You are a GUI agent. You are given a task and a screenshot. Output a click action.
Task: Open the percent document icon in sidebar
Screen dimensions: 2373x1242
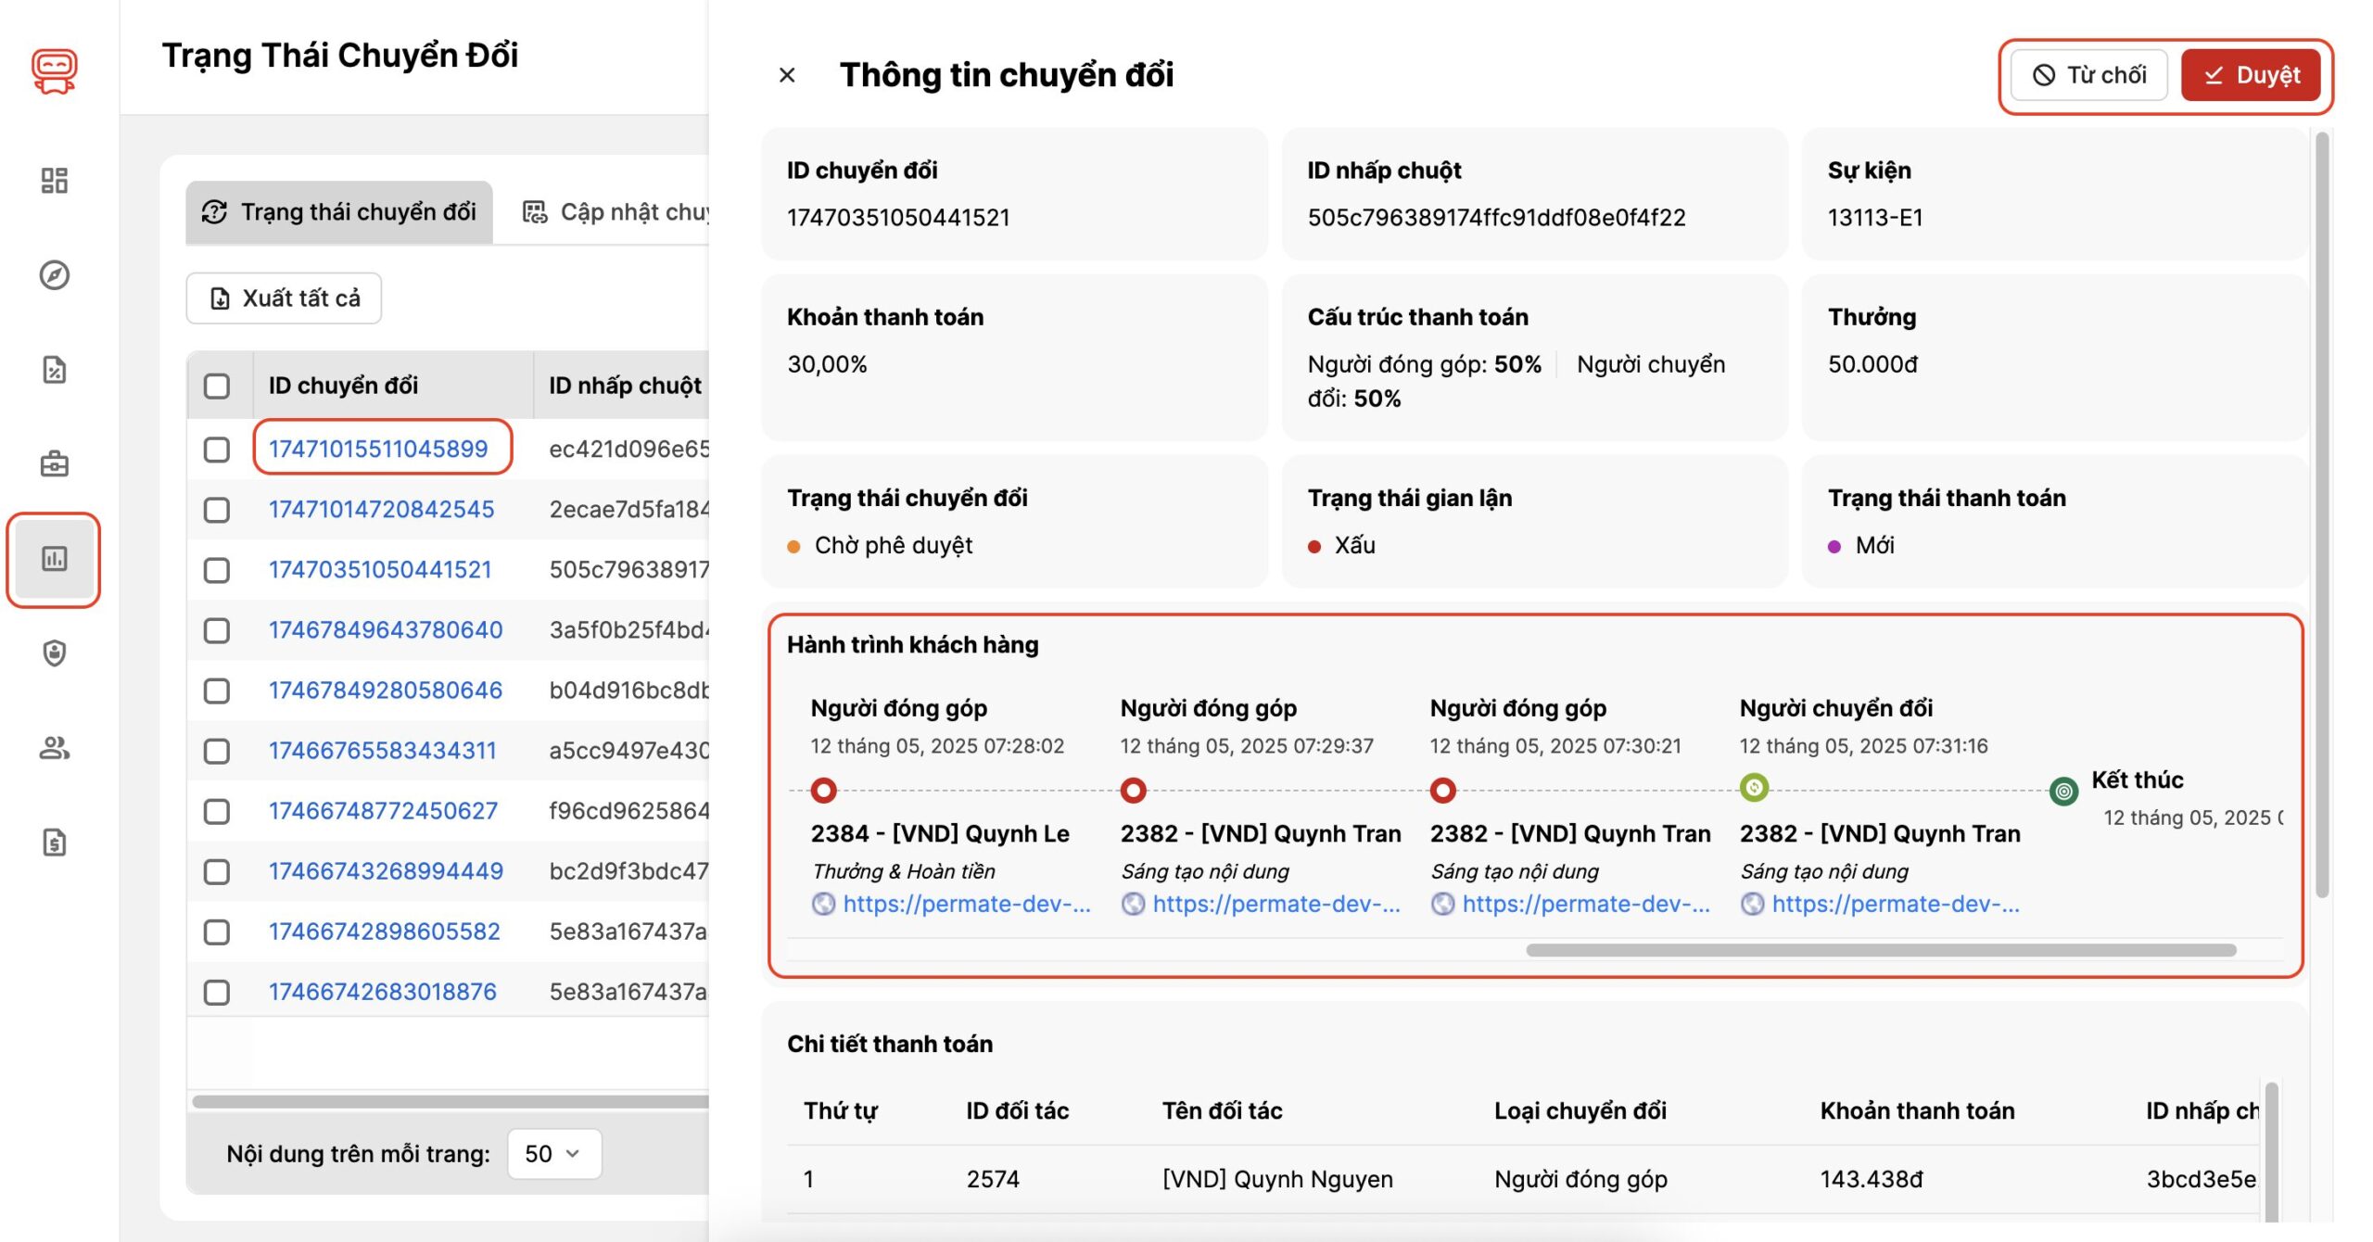click(54, 370)
